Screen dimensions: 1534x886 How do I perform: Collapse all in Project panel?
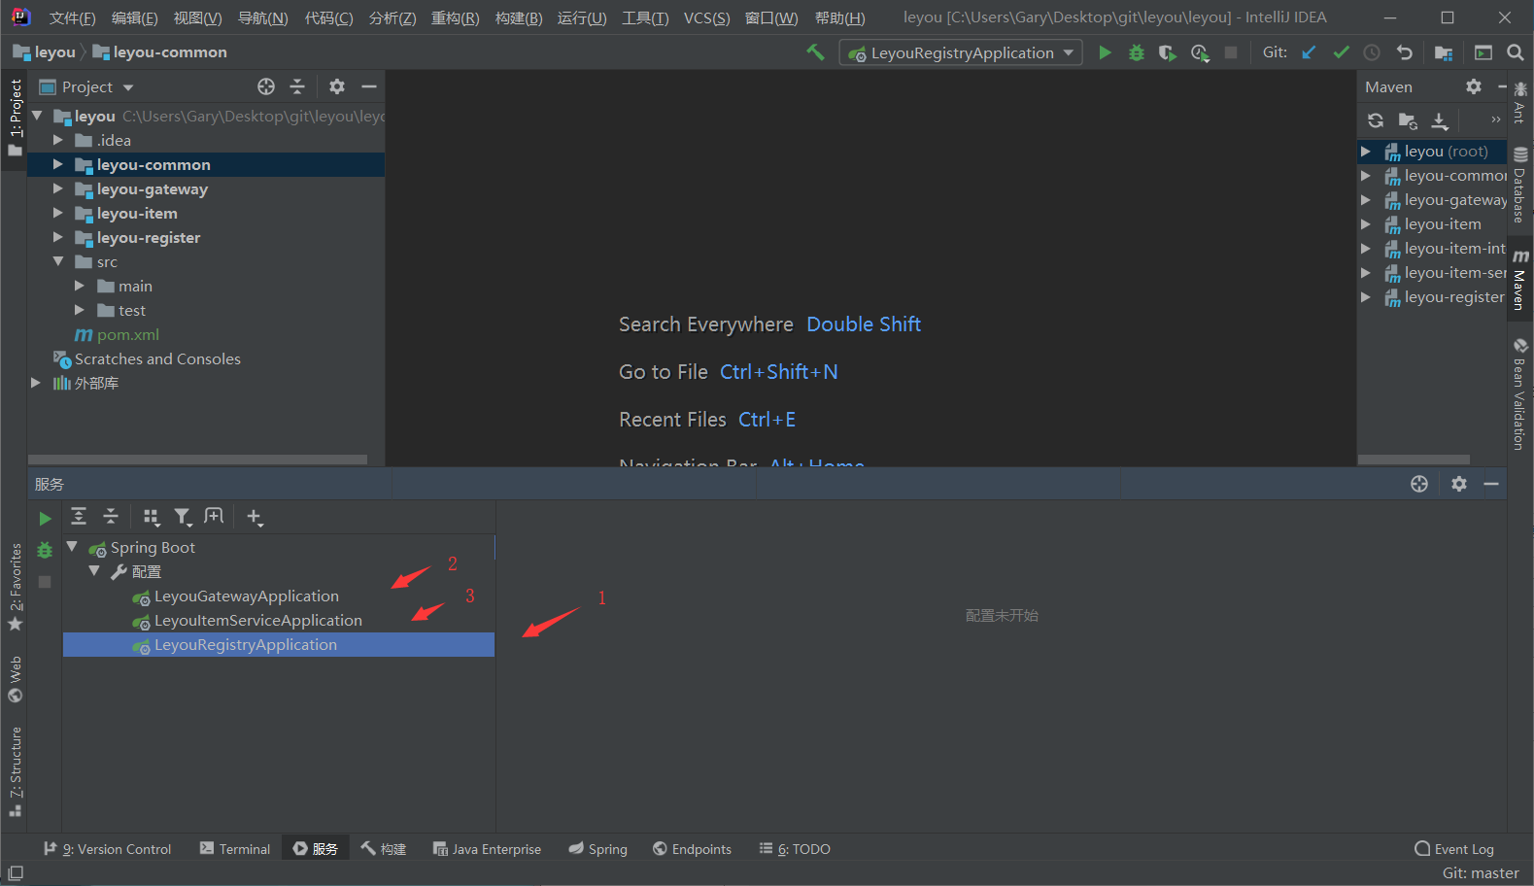(297, 86)
